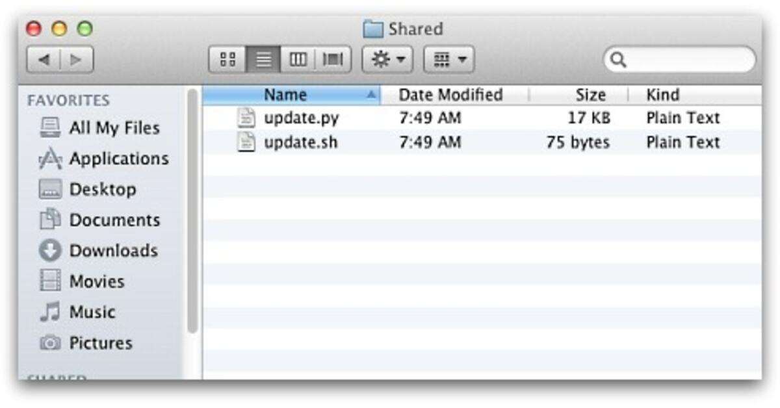Screen dimensions: 780x408
Task: Switch to column view mode
Action: coord(298,58)
